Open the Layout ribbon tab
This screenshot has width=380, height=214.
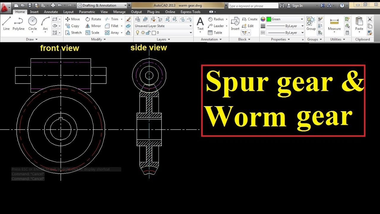[x=69, y=12]
